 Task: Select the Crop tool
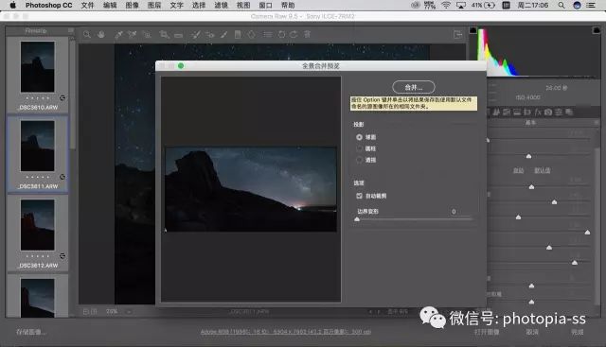tap(164, 34)
